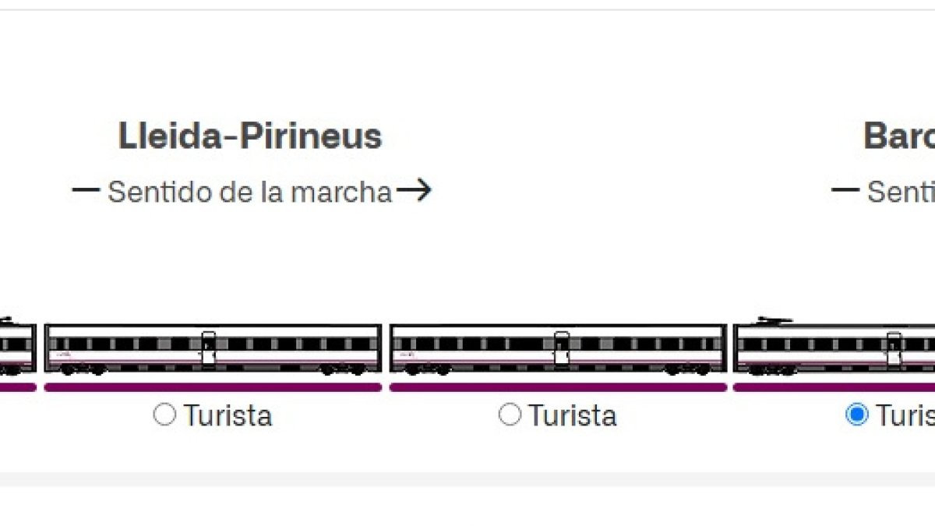Screen dimensions: 935x526
Task: Click the door on the rightmost car
Action: click(x=894, y=348)
